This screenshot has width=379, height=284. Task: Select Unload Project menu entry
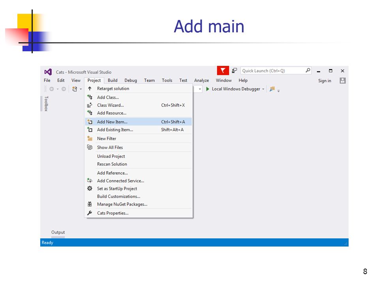139,156
